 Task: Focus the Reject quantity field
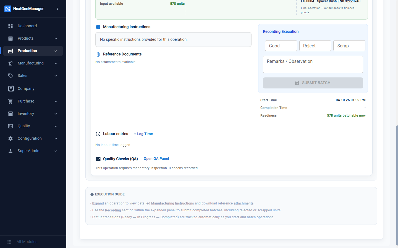pos(315,46)
